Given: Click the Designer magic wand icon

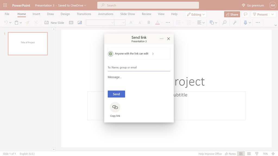Looking at the screenshot, I should [x=235, y=22].
